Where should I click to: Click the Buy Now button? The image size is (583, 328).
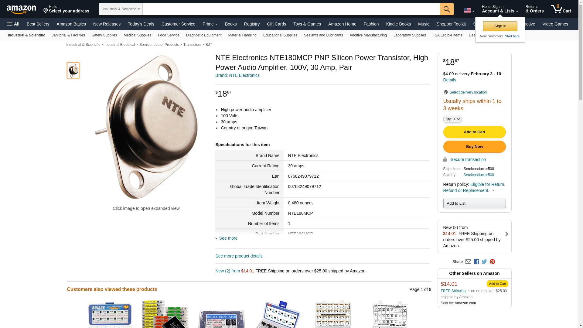tap(474, 147)
